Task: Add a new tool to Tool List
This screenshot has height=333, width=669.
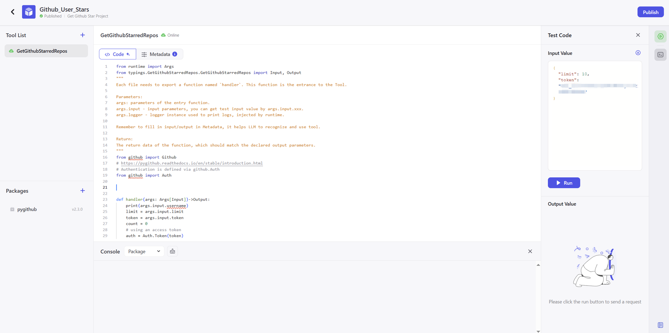Action: coord(83,35)
